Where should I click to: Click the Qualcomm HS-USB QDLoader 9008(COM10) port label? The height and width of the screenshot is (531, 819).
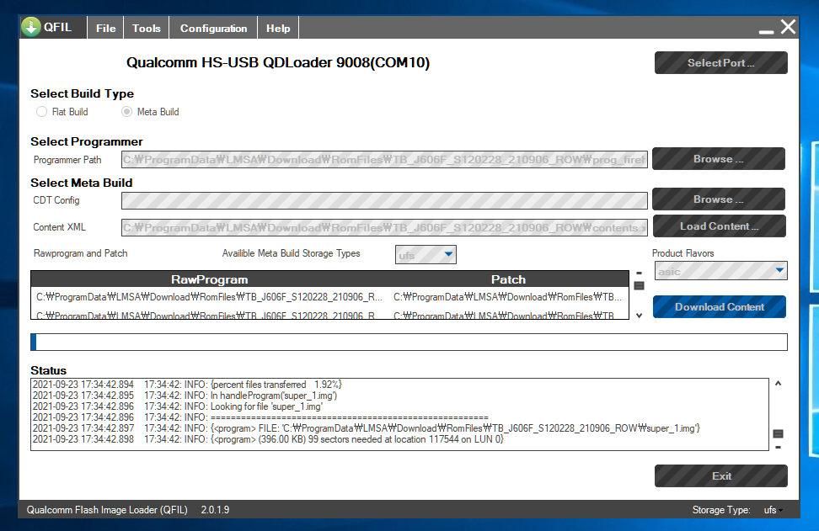point(278,62)
